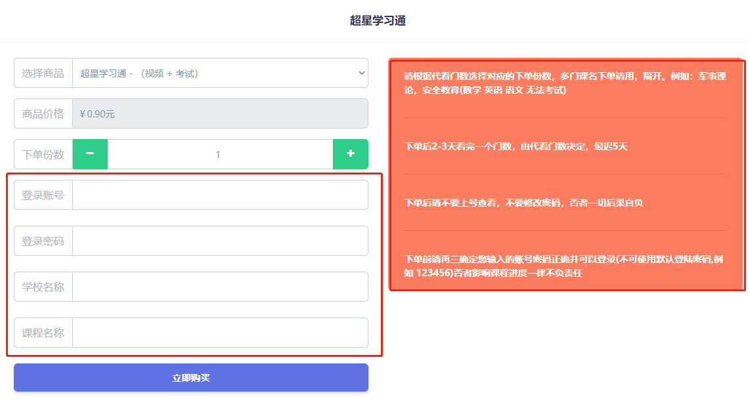Click notice text starting 下单前请再三确定
748x410 pixels.
coord(563,266)
